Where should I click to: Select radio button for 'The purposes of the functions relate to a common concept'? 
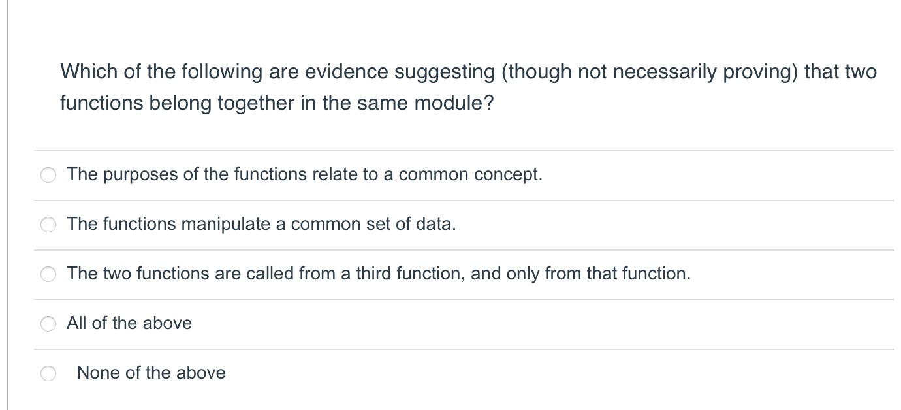pos(48,175)
